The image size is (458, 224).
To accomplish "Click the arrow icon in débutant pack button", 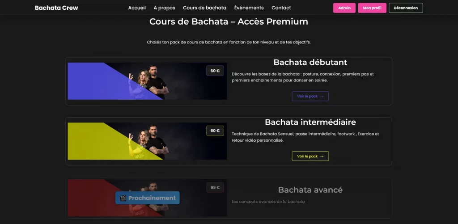I will (322, 97).
